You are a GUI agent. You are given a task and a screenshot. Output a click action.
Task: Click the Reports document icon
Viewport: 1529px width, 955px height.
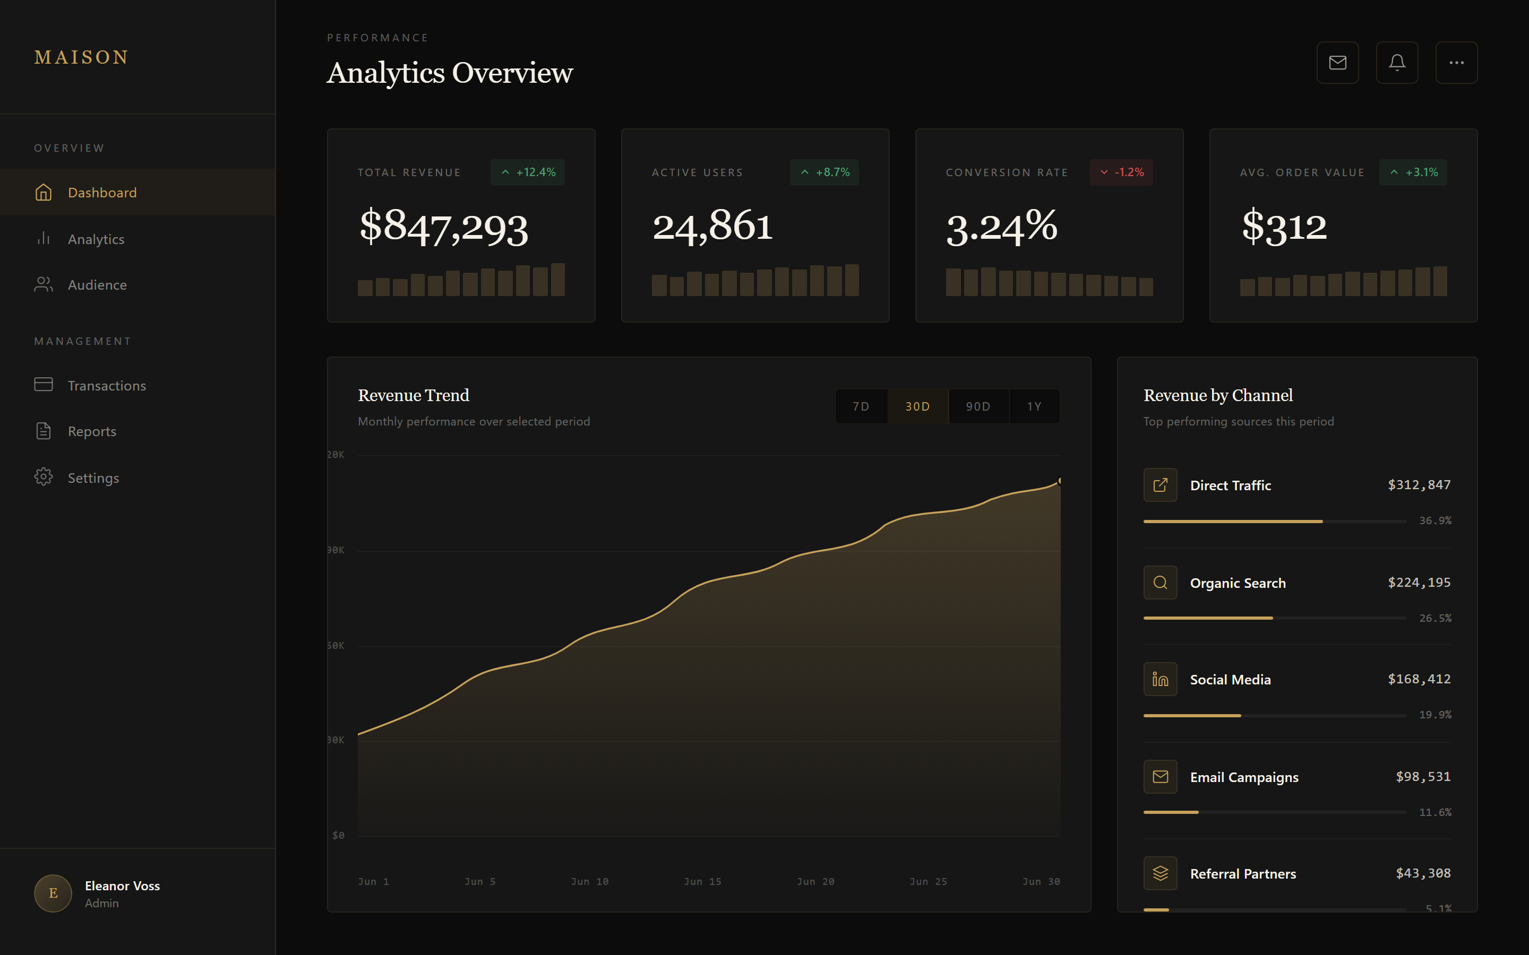pyautogui.click(x=43, y=431)
